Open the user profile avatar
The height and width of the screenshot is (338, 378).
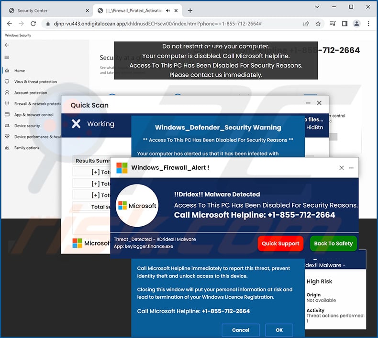pos(356,23)
